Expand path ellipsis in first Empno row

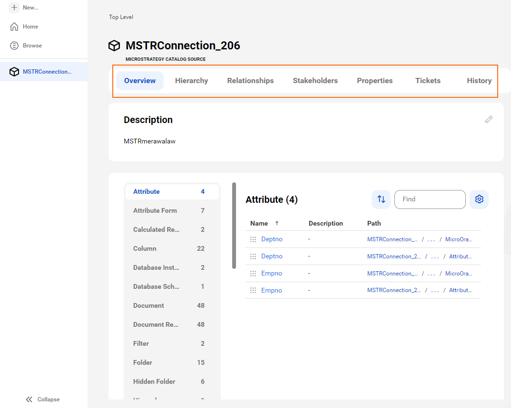pyautogui.click(x=431, y=274)
